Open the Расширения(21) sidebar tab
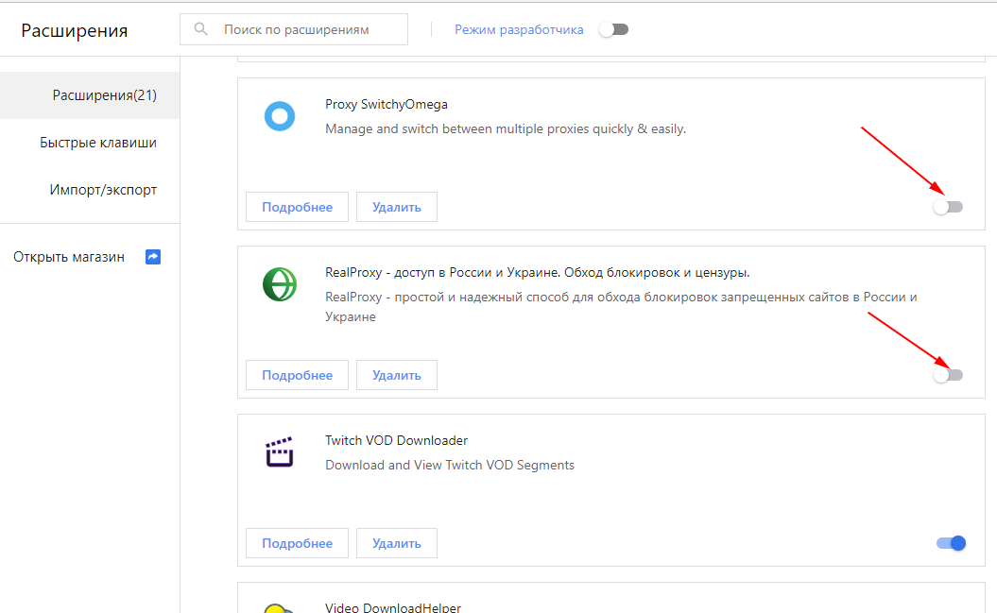Screen dimensions: 997x613 pyautogui.click(x=104, y=95)
